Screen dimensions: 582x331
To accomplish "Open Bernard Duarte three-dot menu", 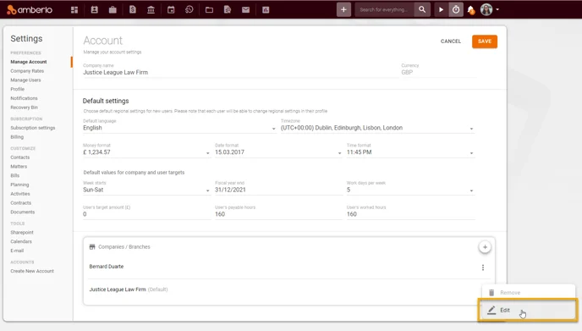I will tap(483, 268).
